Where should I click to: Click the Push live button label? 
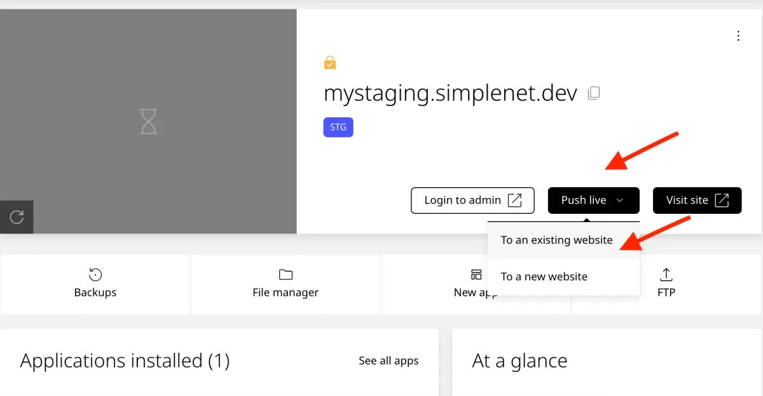click(583, 201)
